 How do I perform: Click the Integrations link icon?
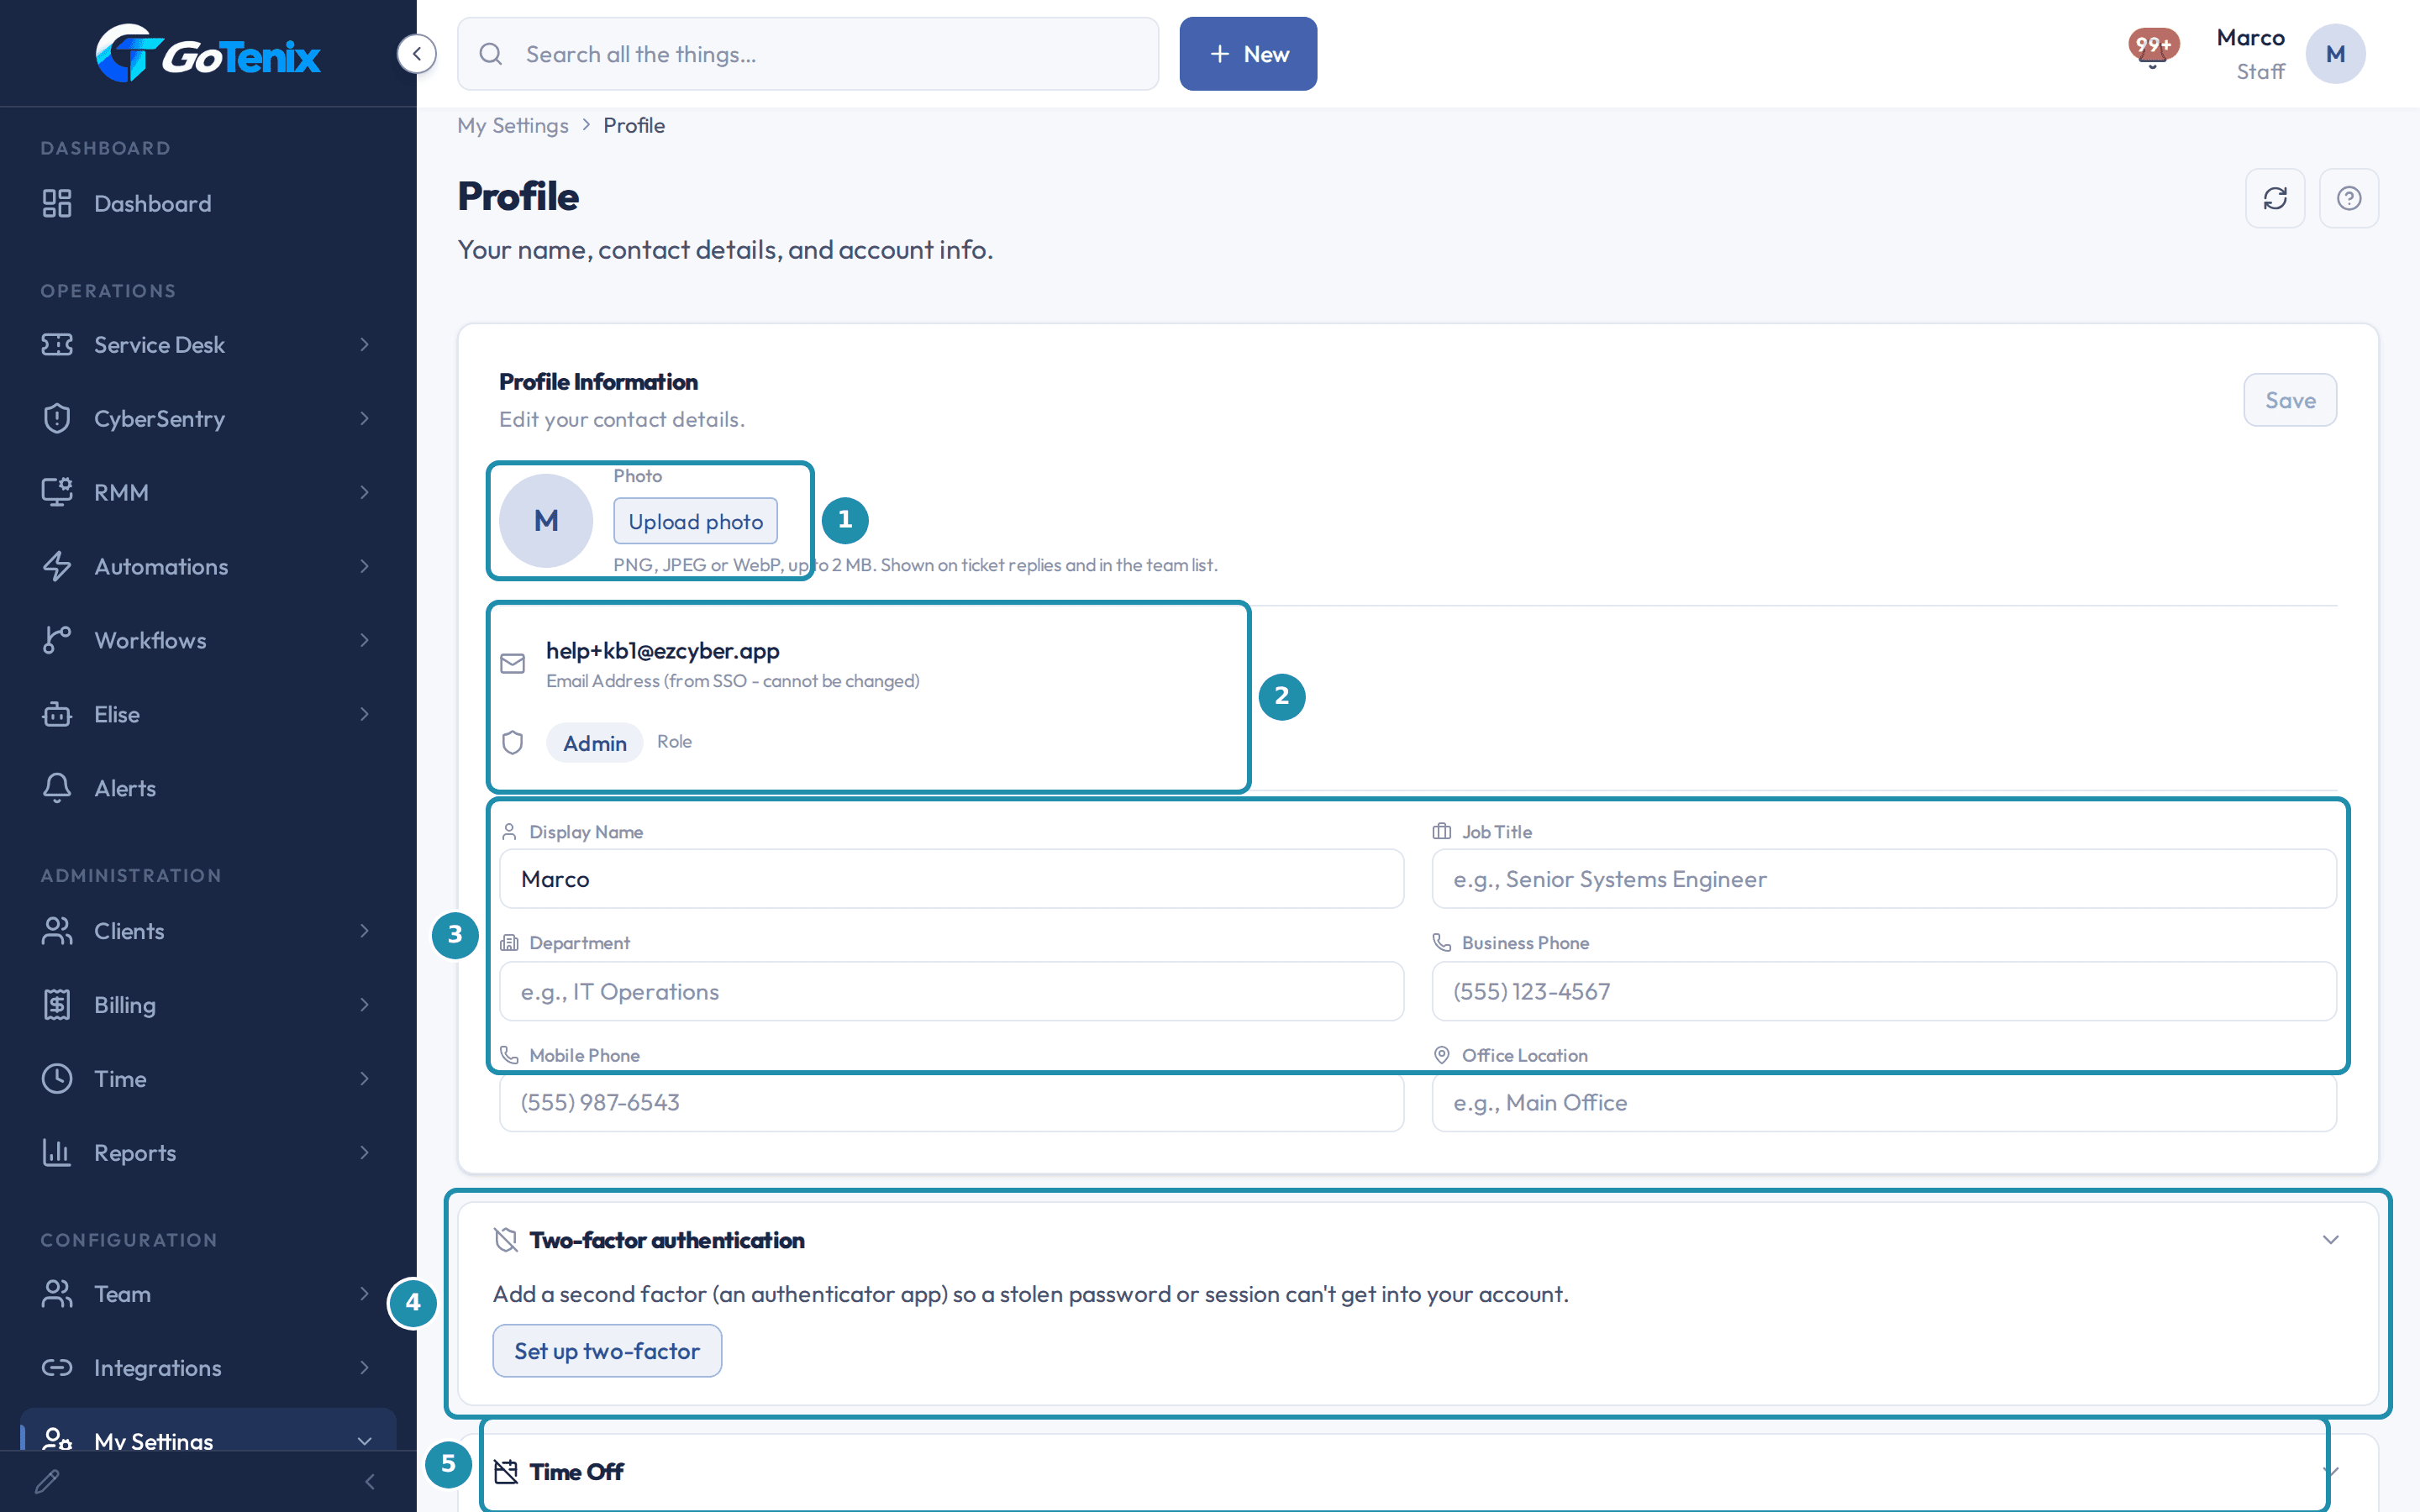pyautogui.click(x=57, y=1368)
